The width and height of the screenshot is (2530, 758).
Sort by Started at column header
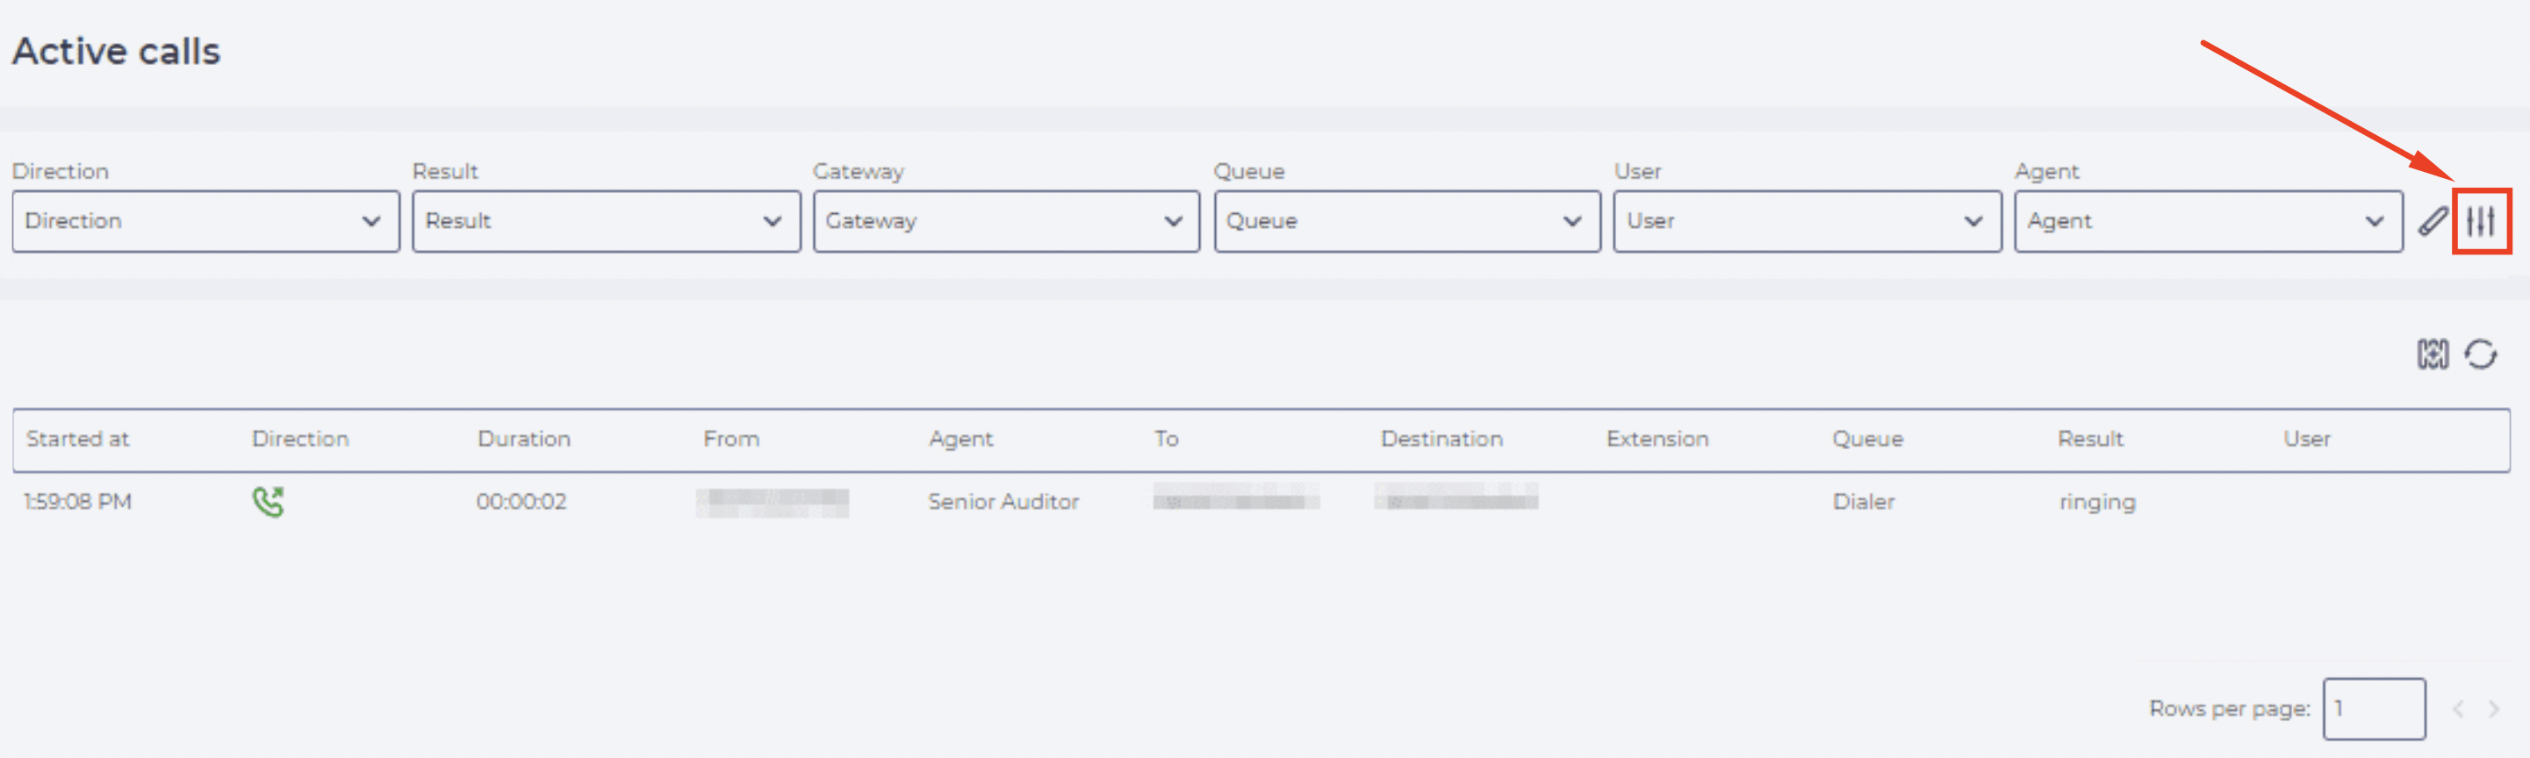(x=77, y=439)
